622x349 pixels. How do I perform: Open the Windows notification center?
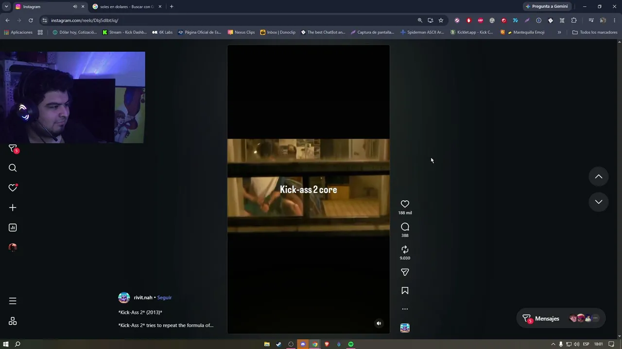pos(612,344)
